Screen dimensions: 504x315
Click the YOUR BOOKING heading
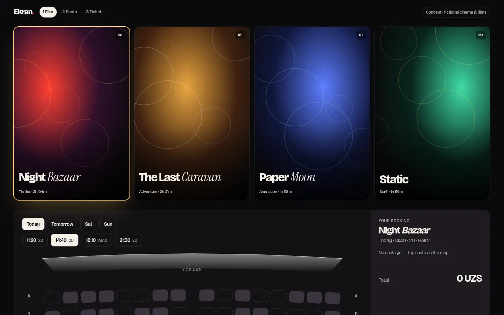pos(394,221)
